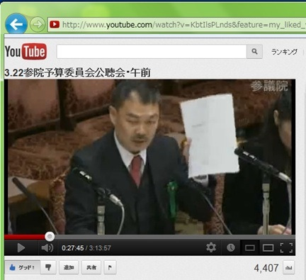
Task: Switch to large player size
Action: click(x=268, y=247)
